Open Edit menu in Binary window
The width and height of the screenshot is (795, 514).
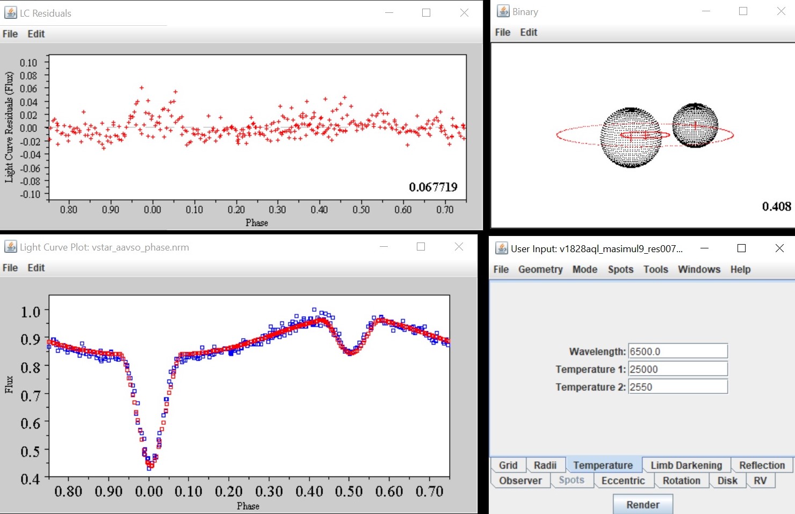[528, 32]
